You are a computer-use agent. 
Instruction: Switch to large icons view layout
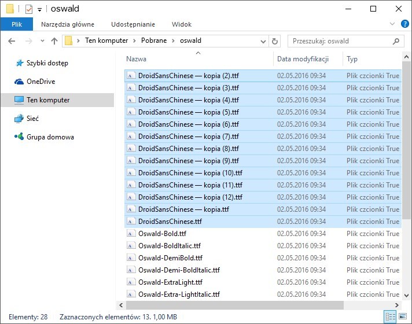[403, 316]
